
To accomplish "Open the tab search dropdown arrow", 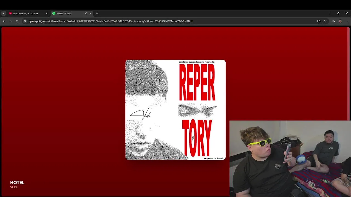I will [4, 13].
